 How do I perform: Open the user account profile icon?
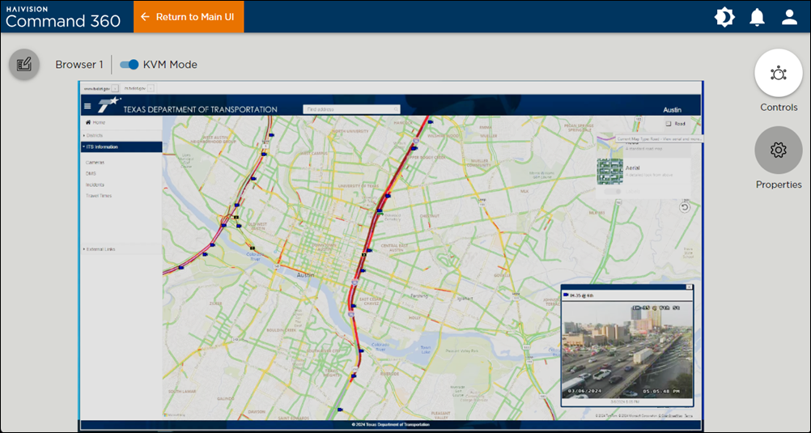(789, 17)
